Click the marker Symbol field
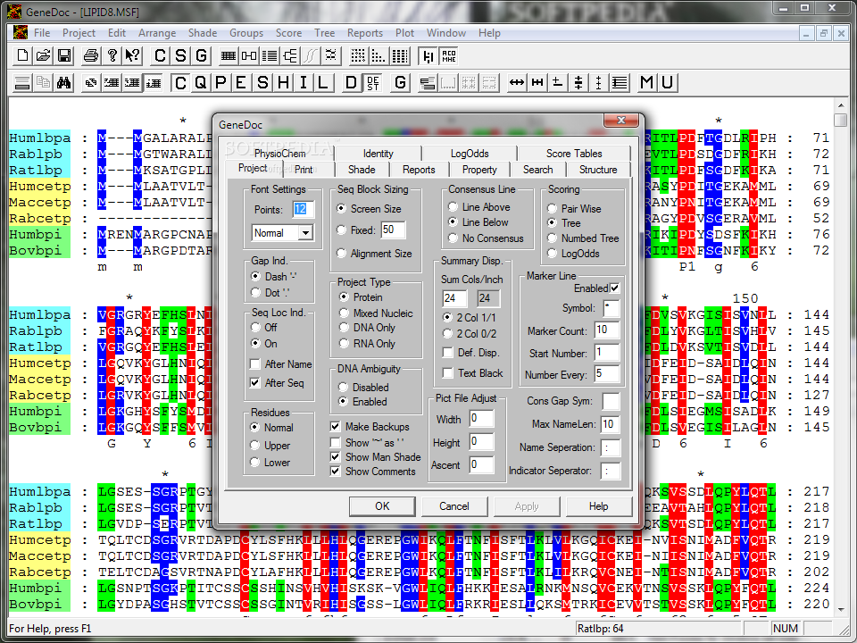Screen dimensions: 857x643 coord(612,308)
